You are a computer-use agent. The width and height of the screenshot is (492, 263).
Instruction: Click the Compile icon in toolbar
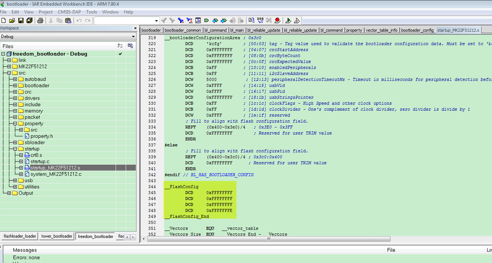[x=252, y=21]
